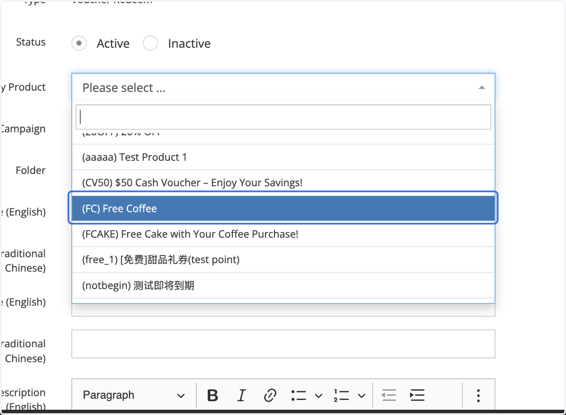Choose '(aaaaa) Test Product 1' option

(x=283, y=157)
